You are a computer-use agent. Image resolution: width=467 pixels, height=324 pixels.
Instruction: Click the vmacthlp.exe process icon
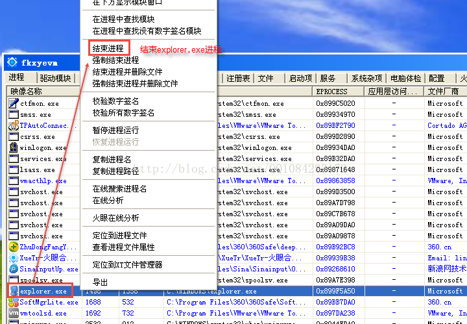(x=14, y=181)
